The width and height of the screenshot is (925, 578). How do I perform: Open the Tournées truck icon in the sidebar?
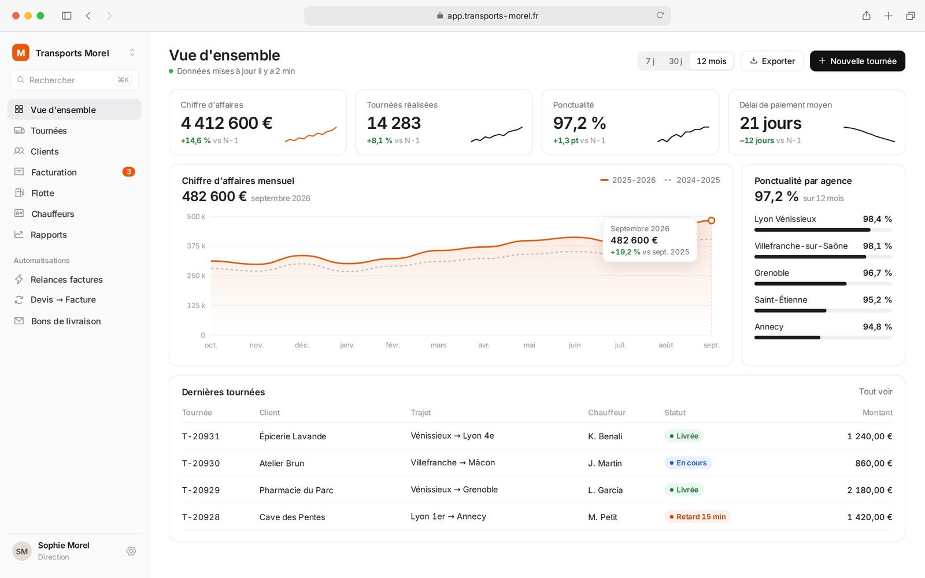point(19,131)
